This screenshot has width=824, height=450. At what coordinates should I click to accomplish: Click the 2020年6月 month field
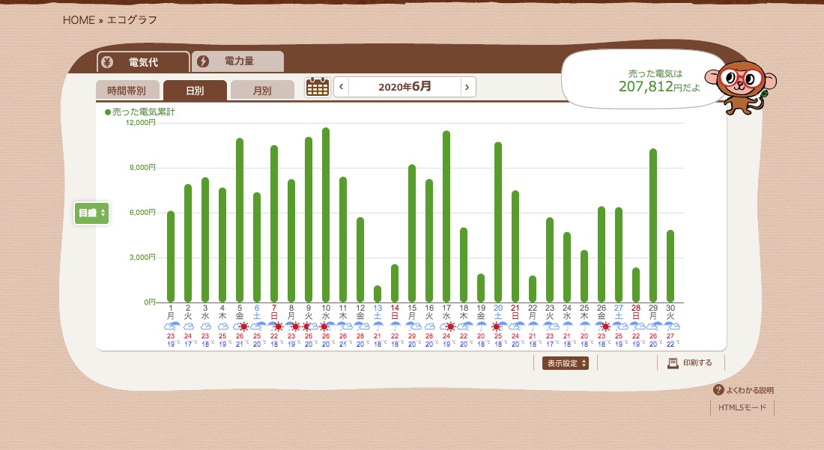[x=405, y=87]
